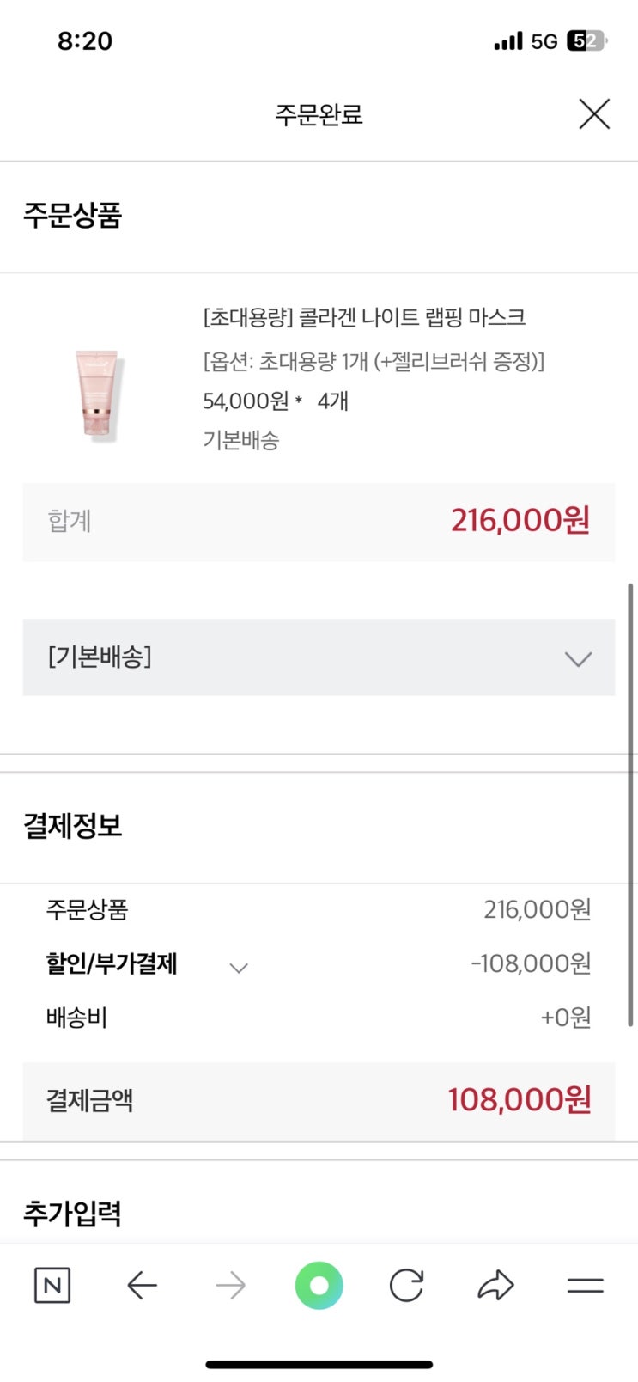Tap the page scrollbar on right edge
Viewport: 638px width, 1382px height.
click(631, 804)
